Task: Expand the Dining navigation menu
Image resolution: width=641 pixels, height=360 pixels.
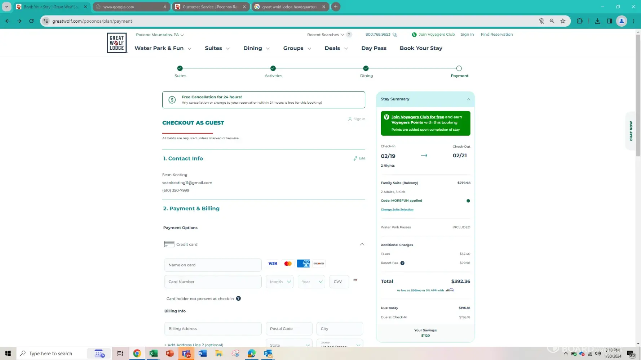Action: click(x=256, y=48)
